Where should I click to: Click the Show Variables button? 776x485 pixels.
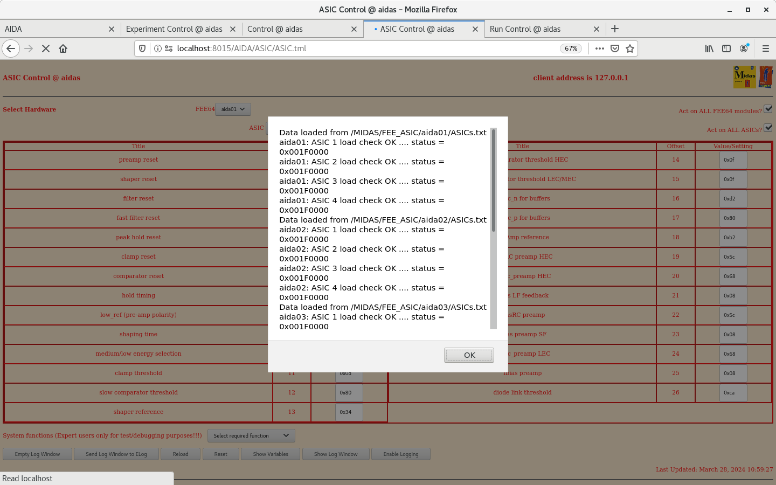point(271,454)
